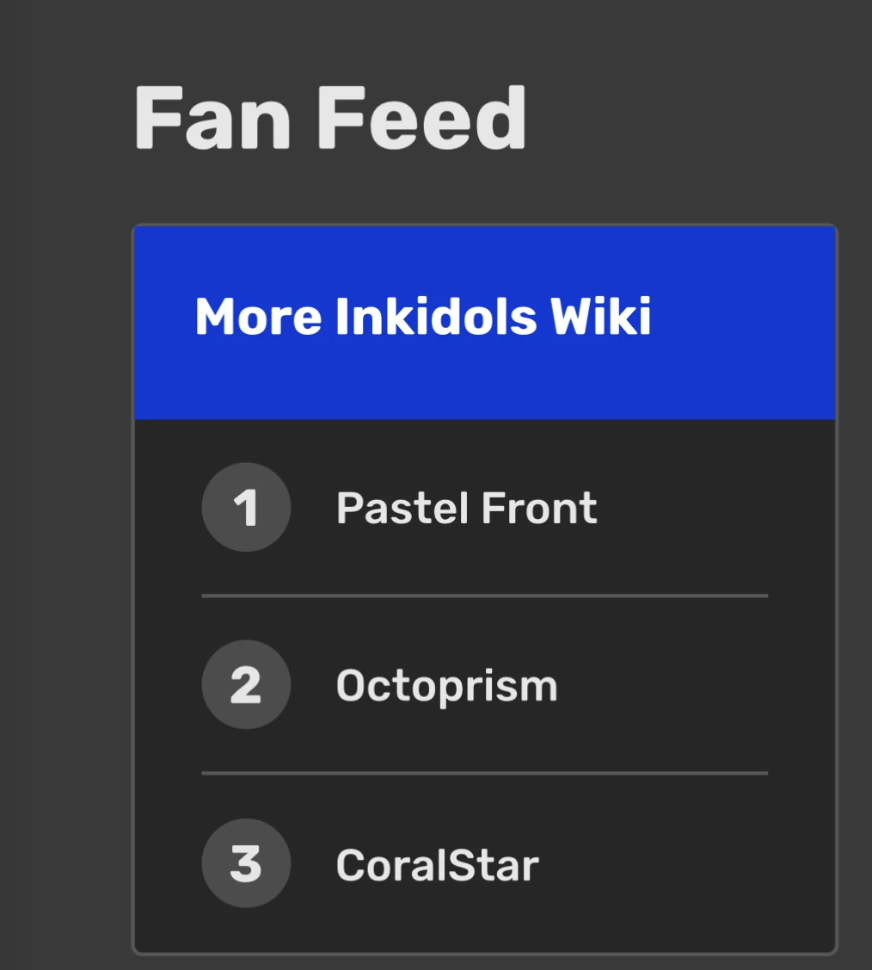Select the circular badge beside Pastel Front
Viewport: 872px width, 970px height.
tap(245, 508)
